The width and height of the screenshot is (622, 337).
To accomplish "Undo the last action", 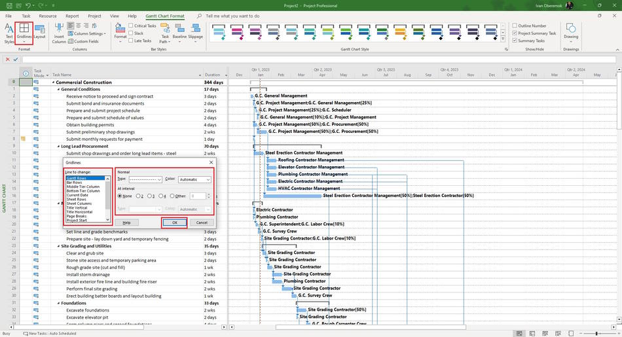I will [x=28, y=5].
